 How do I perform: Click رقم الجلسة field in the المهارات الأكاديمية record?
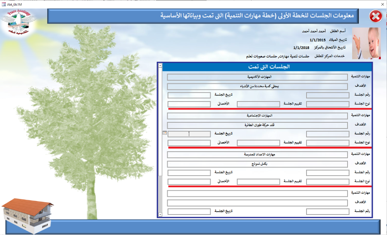328,95
